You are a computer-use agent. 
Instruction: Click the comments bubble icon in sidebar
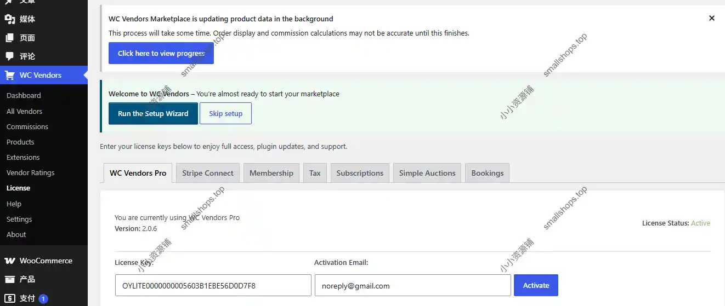click(x=10, y=56)
